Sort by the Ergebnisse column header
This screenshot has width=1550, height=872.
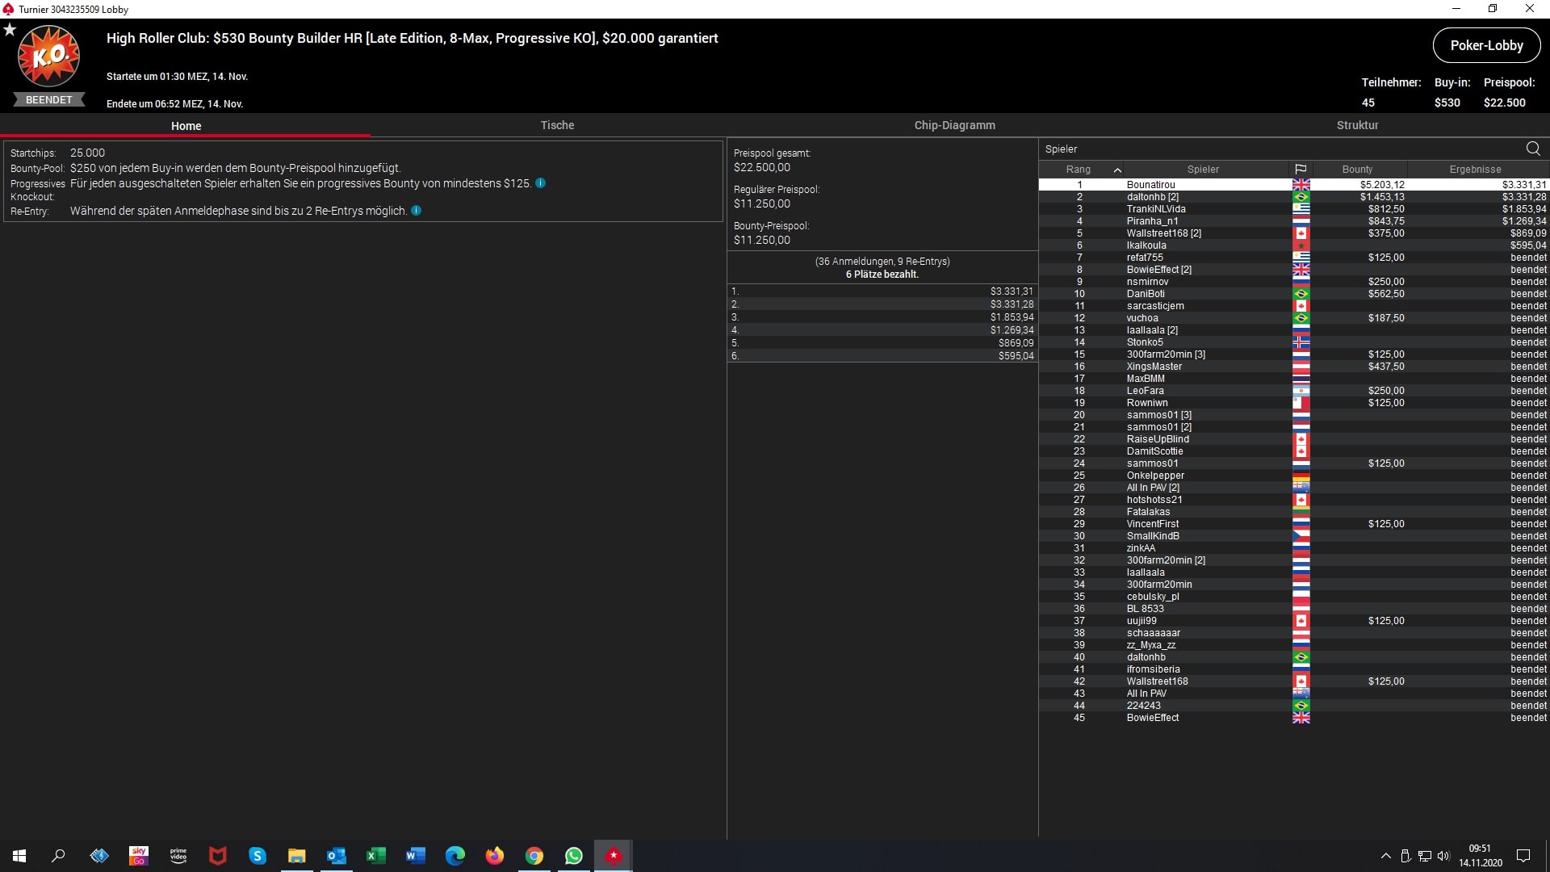click(1475, 170)
